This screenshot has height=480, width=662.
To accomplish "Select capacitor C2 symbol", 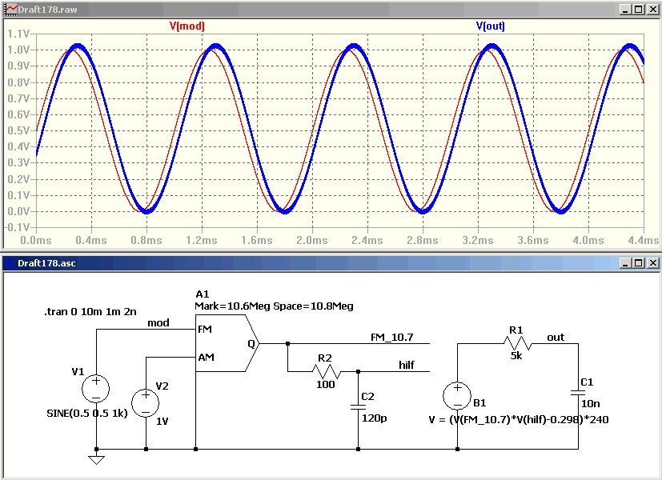I will (x=358, y=406).
